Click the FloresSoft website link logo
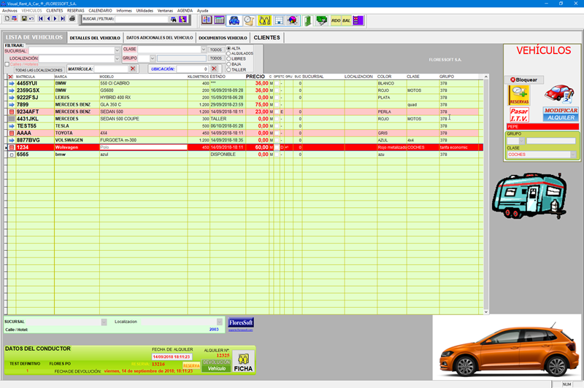Screen dimensions: 584x388 click(241, 324)
